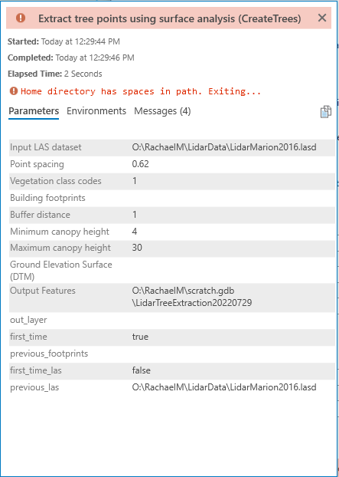
Task: Click the Building footprints parameter row
Action: (171, 198)
